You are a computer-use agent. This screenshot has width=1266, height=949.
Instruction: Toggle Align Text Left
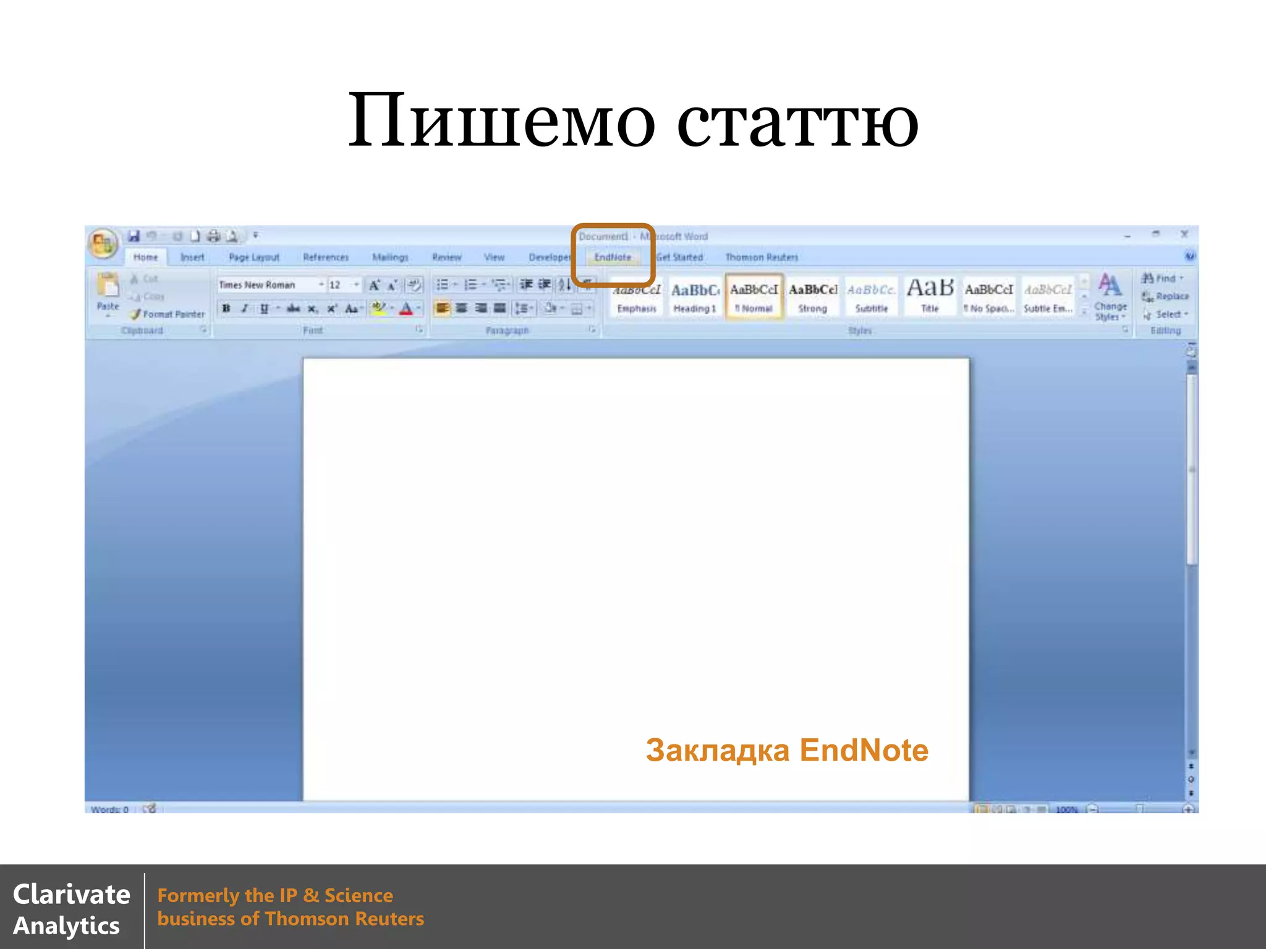tap(442, 308)
